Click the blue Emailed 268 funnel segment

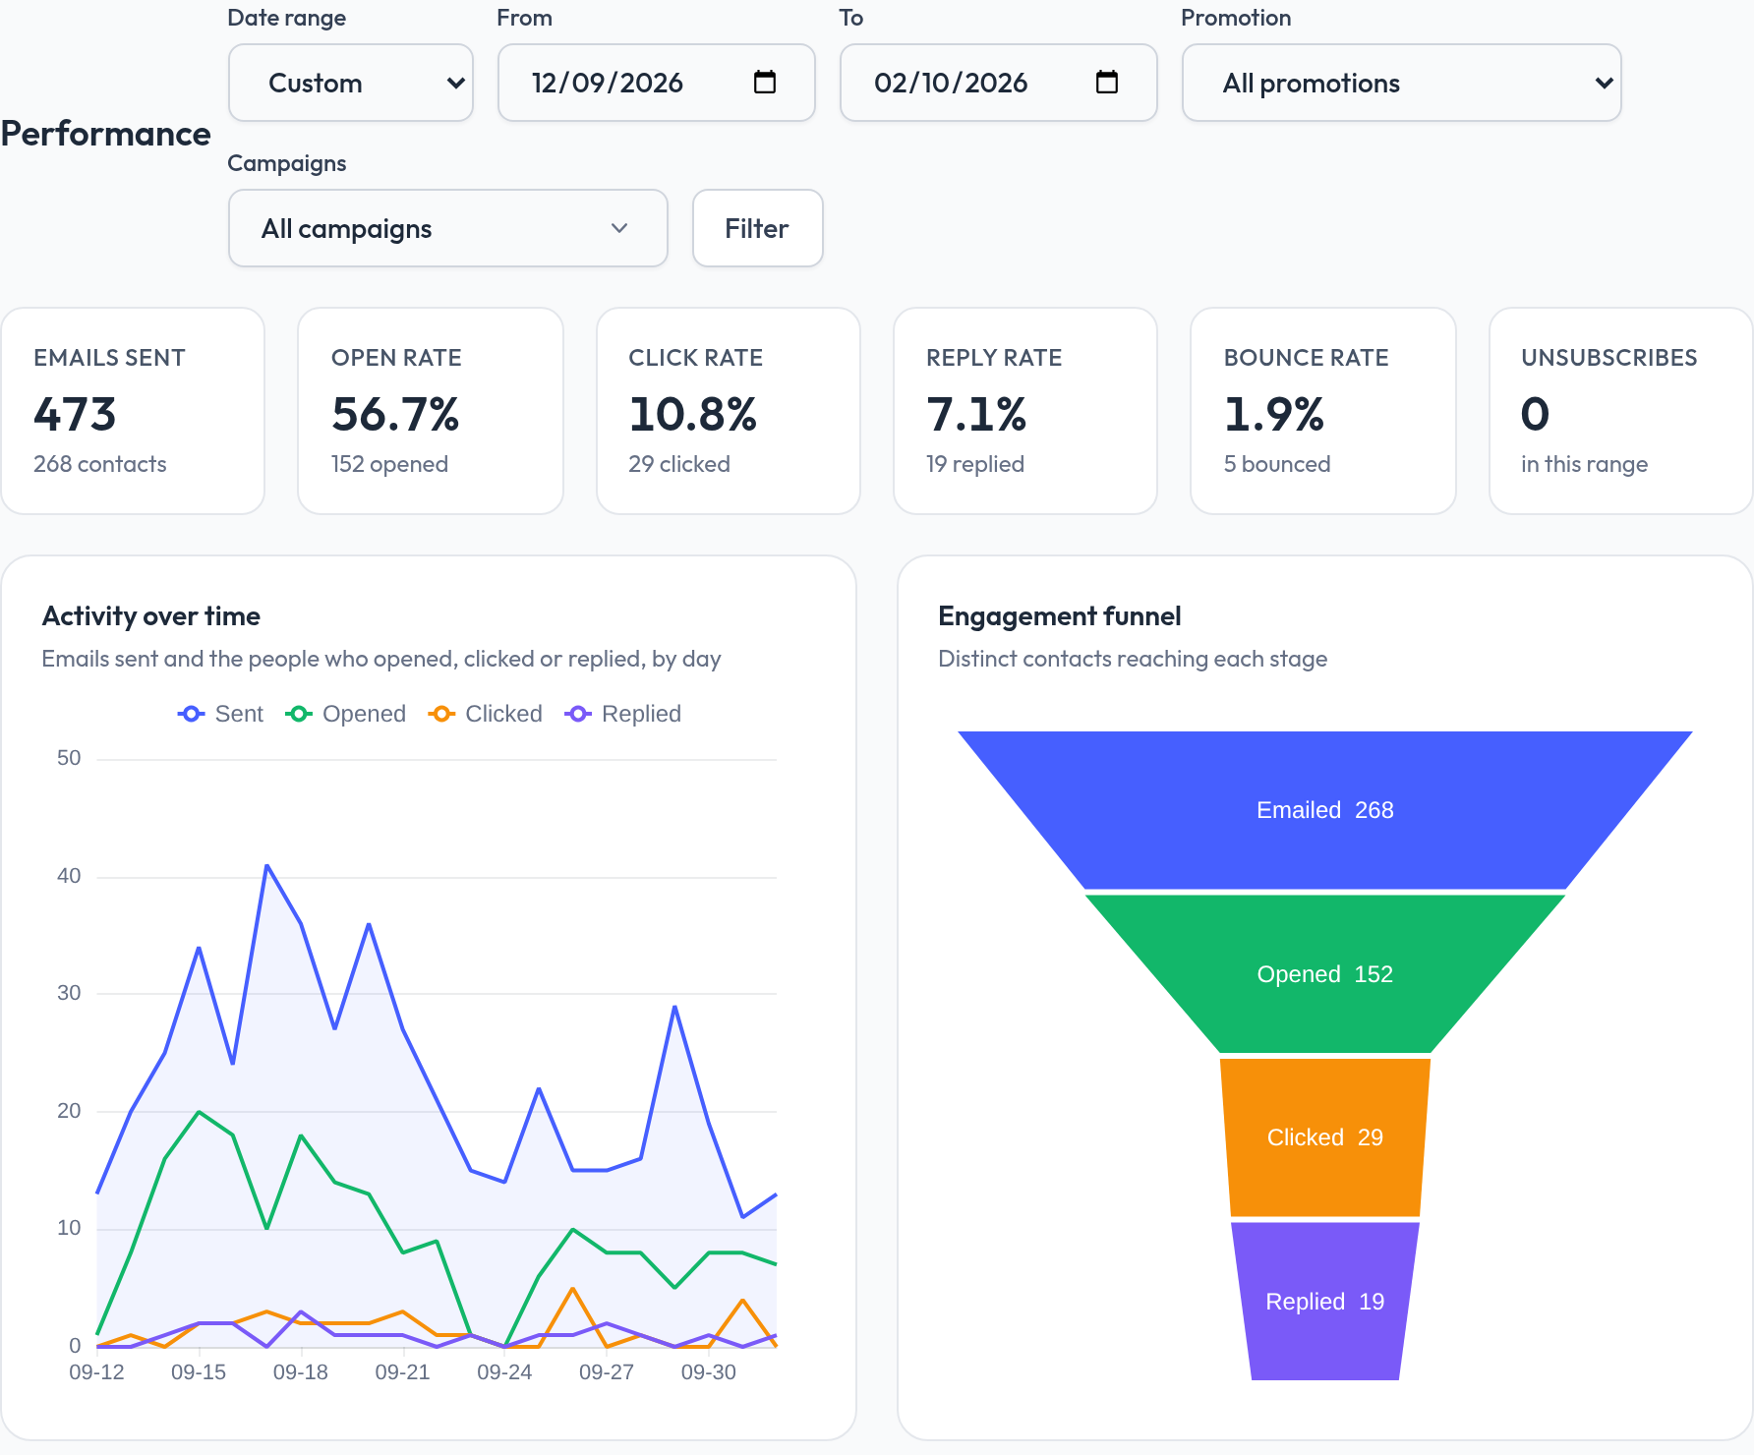pos(1325,810)
